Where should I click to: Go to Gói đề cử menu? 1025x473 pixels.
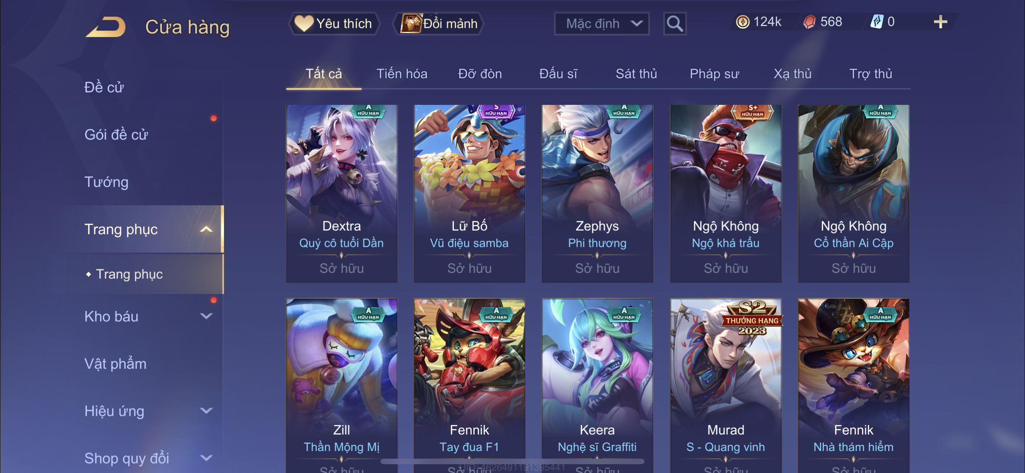[x=116, y=135]
